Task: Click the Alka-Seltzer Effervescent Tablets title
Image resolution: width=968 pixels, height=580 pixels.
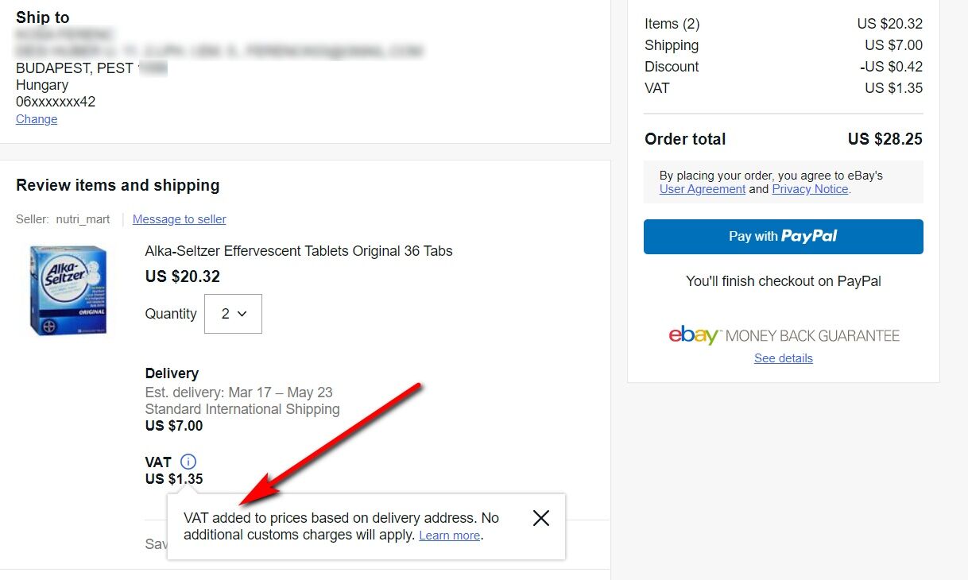Action: coord(299,251)
